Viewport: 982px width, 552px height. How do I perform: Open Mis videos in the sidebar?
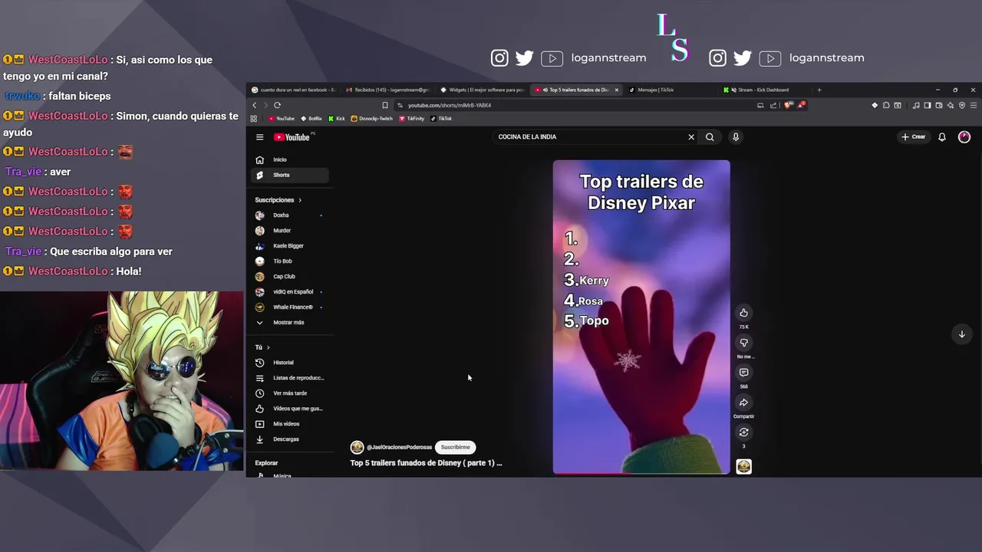pos(291,424)
